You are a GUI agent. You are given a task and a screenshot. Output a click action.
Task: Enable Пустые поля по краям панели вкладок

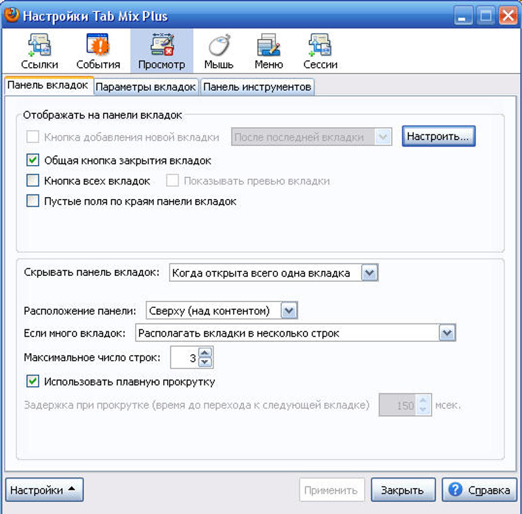33,201
